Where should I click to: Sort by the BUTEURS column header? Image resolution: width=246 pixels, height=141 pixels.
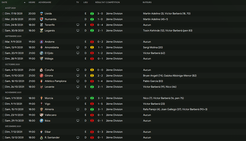click(x=147, y=2)
